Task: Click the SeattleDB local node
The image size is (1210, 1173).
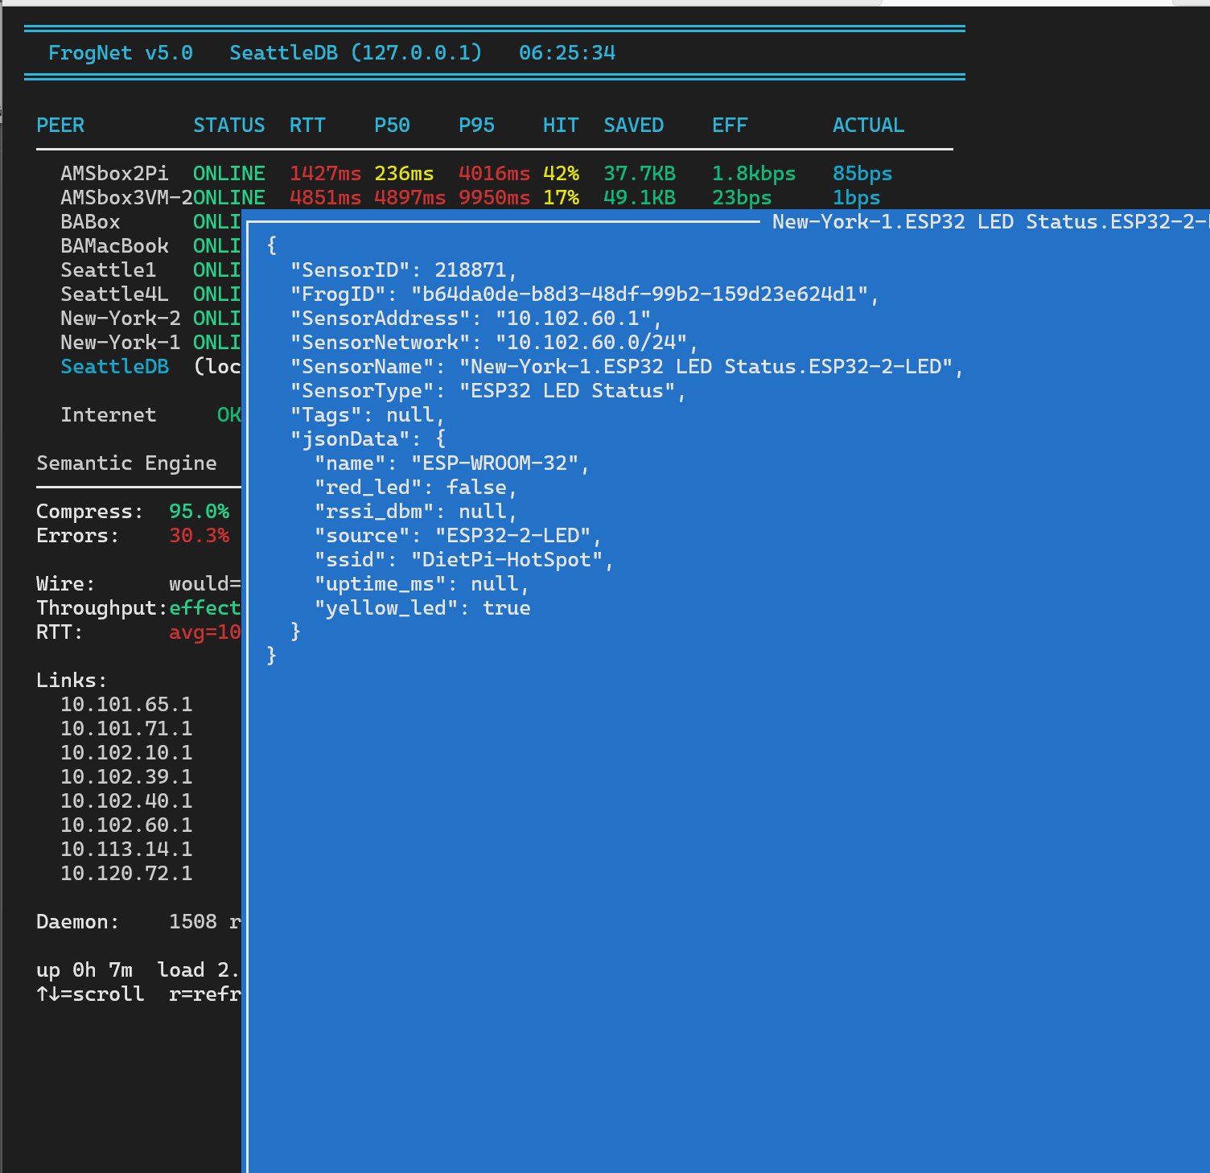Action: [x=114, y=366]
